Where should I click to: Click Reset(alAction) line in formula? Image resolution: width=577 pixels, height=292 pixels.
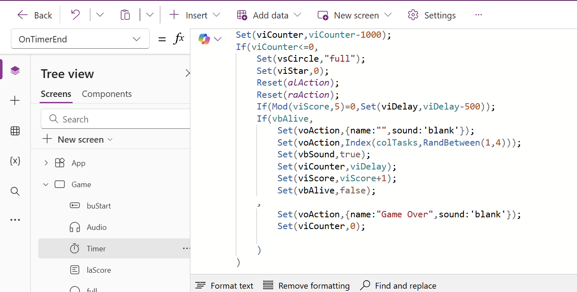[x=298, y=83]
